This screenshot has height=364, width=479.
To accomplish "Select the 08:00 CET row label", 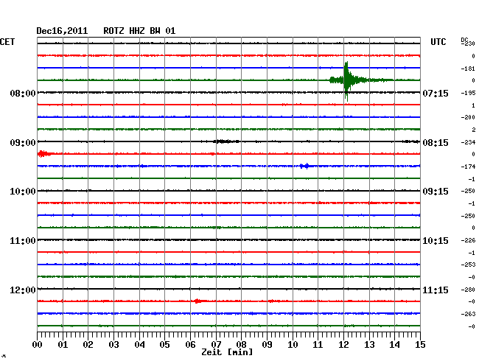I will pyautogui.click(x=23, y=93).
